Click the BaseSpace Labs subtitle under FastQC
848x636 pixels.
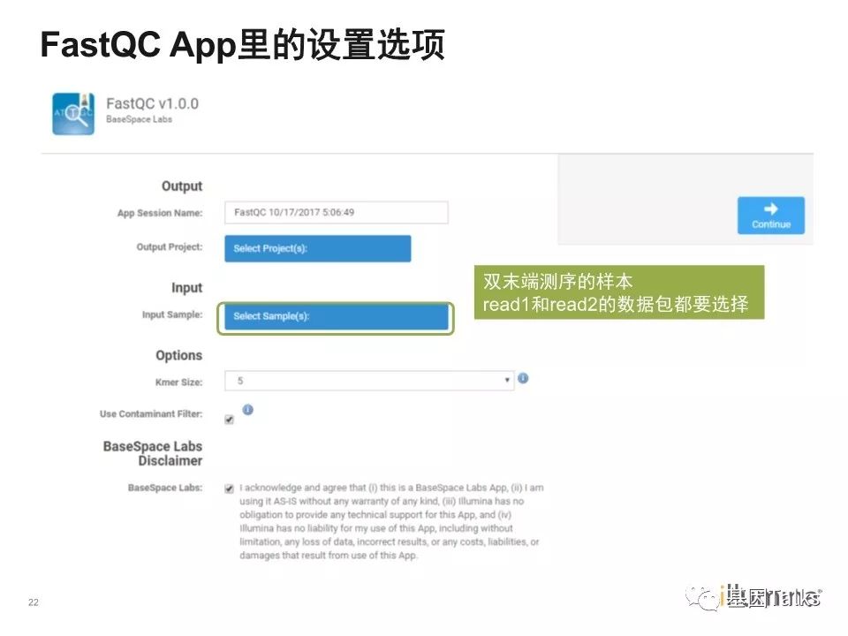[139, 119]
